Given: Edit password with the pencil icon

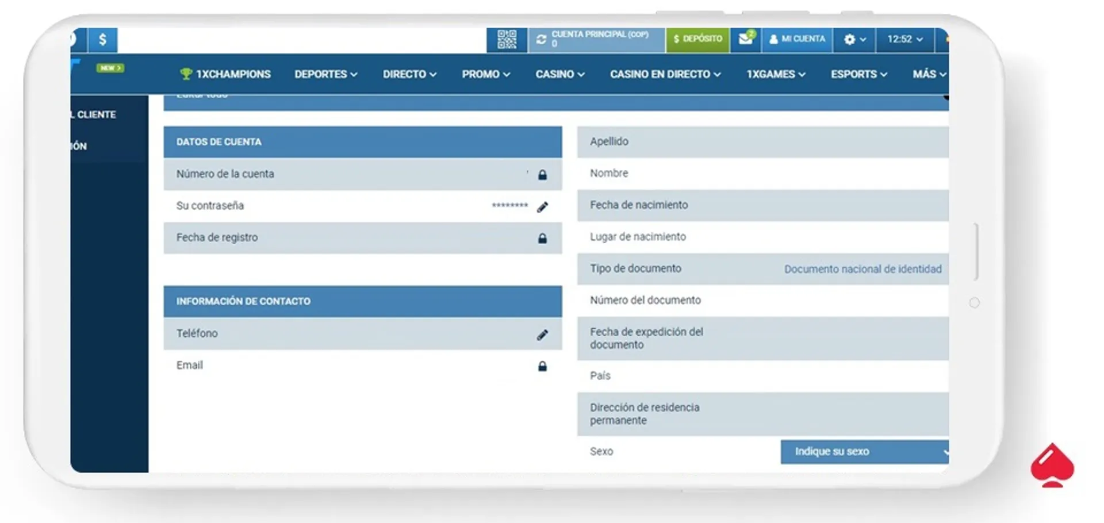Looking at the screenshot, I should click(542, 207).
